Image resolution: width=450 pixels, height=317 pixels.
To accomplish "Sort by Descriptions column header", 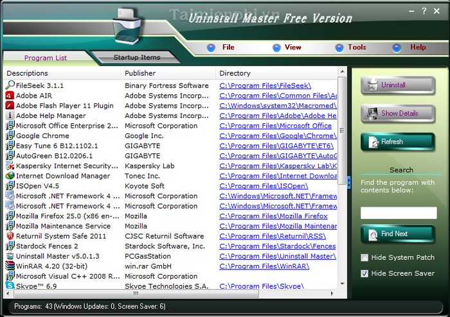I will (62, 73).
